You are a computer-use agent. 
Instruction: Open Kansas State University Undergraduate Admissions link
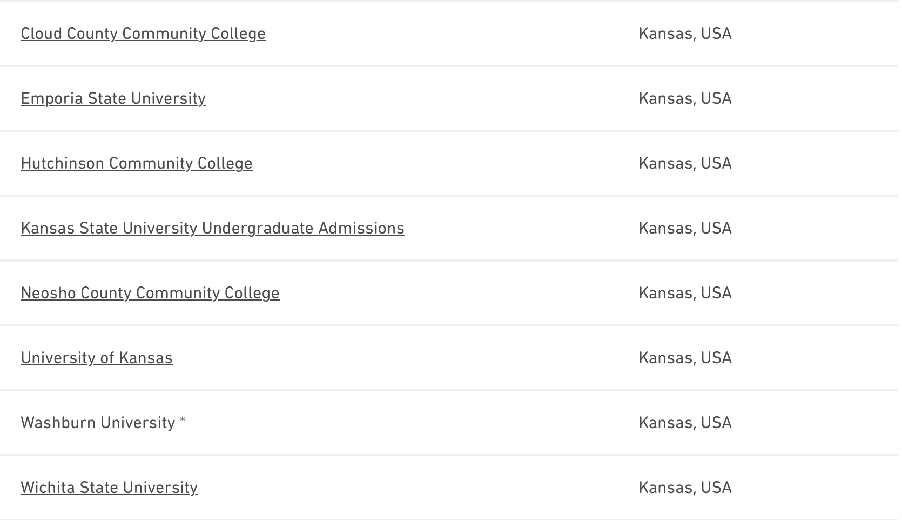[212, 228]
